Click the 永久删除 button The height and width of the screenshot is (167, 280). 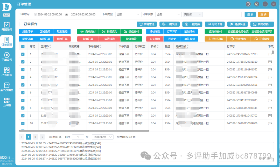coord(155,39)
